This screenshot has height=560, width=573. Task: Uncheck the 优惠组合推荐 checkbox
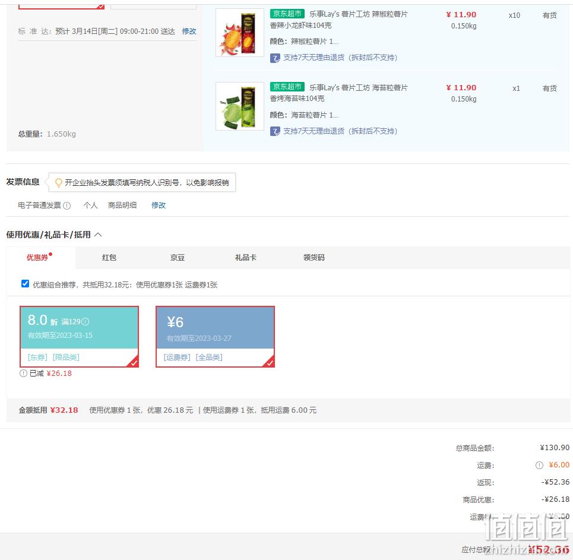click(25, 284)
